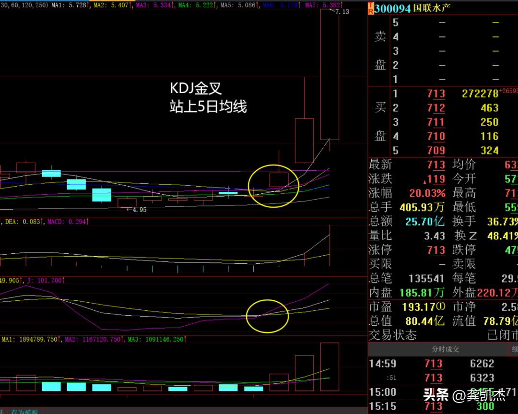
Task: Click the 4.95 low price marker
Action: tap(139, 210)
